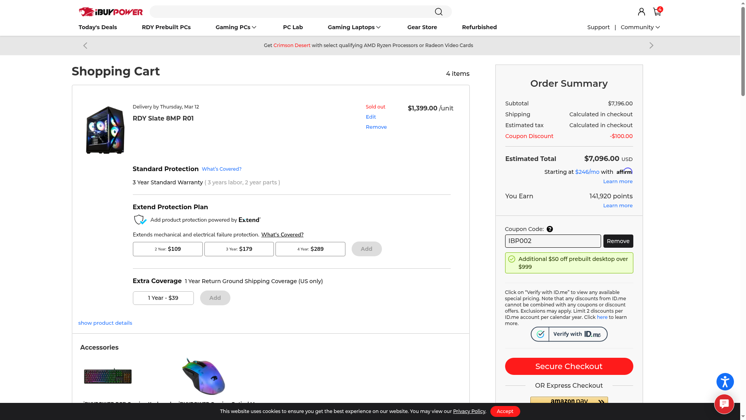
Task: Select the 2 Year $109 protection plan
Action: pos(167,249)
